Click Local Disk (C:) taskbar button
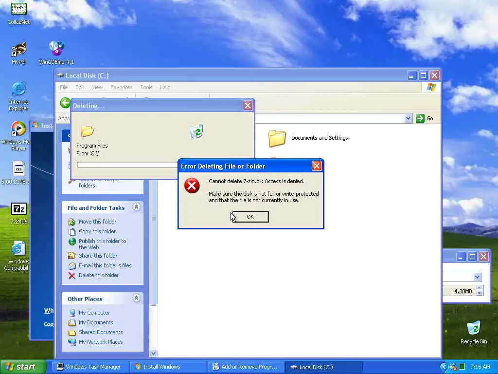The height and width of the screenshot is (374, 498). [x=323, y=367]
